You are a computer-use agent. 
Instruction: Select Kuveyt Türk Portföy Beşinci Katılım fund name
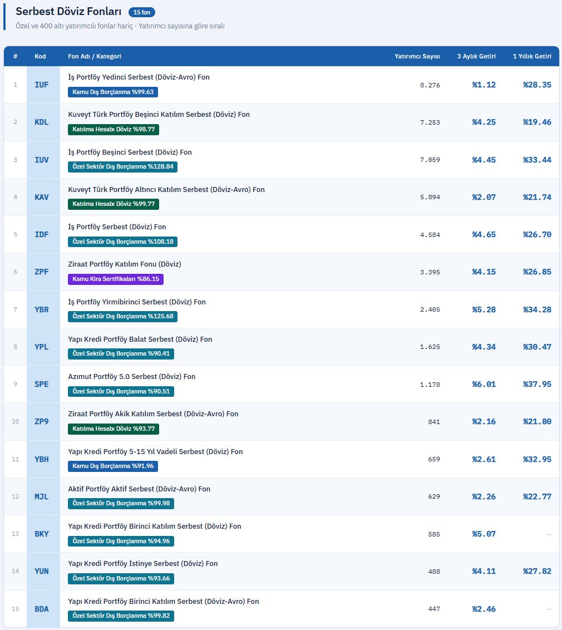[x=159, y=115]
